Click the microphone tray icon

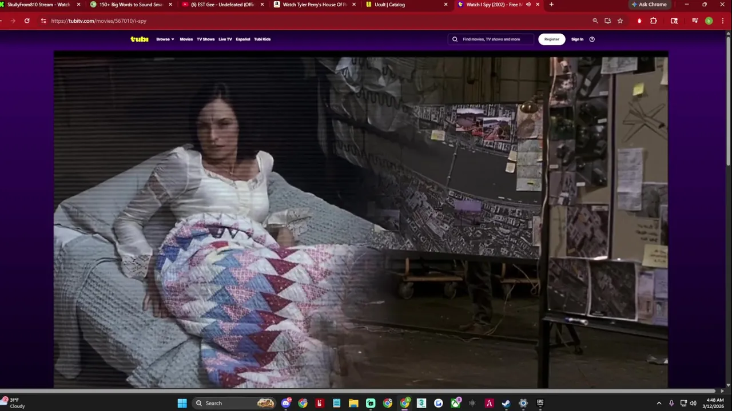point(671,403)
